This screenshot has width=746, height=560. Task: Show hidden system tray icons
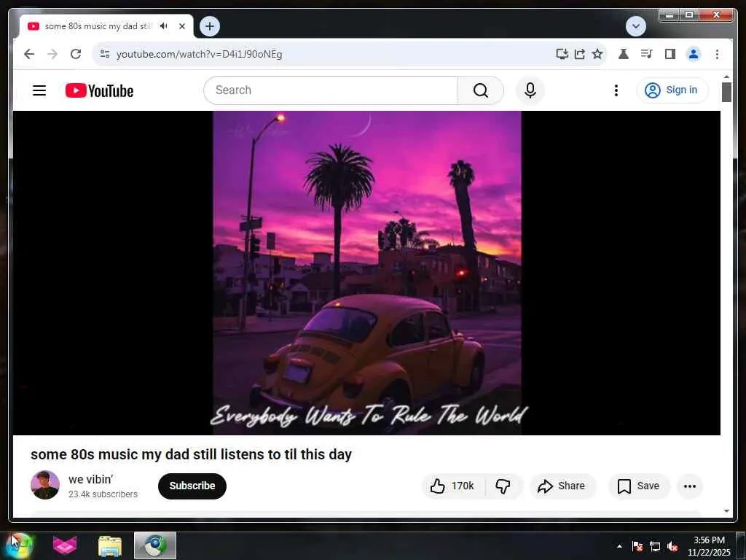point(619,546)
